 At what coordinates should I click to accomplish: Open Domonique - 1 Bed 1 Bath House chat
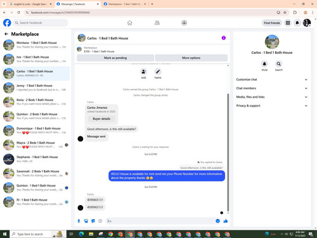point(36,131)
